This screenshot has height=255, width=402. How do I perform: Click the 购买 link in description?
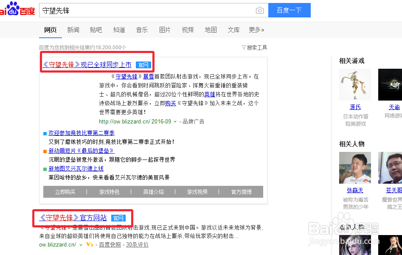click(171, 103)
